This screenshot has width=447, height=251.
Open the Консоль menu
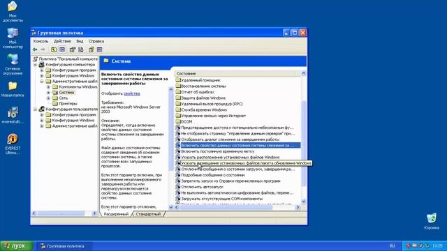41,41
